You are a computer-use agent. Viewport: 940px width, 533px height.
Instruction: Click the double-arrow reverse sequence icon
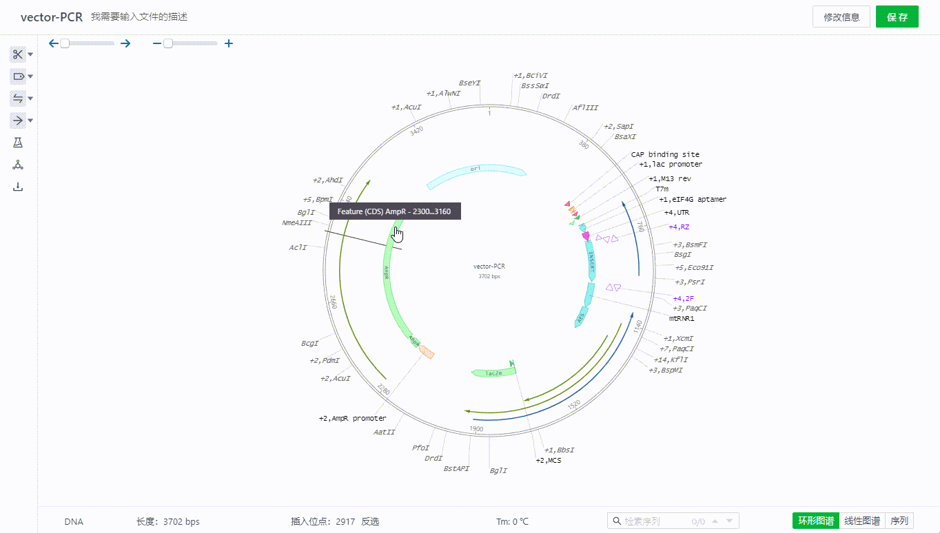(x=18, y=98)
